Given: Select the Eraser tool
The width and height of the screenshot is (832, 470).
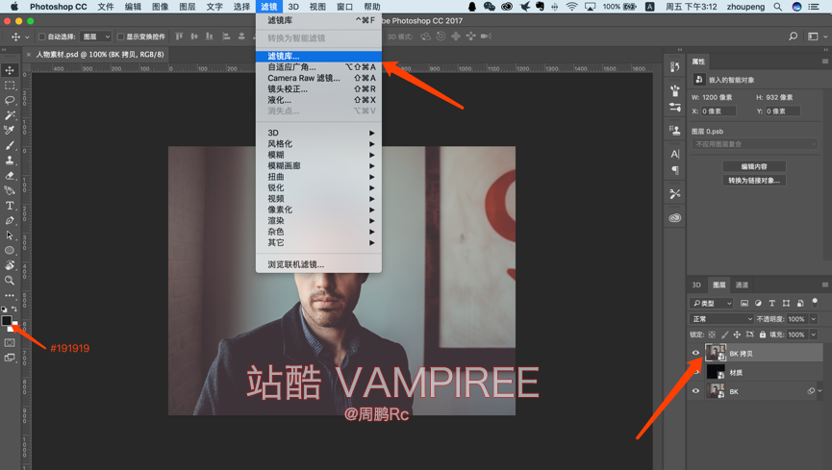Looking at the screenshot, I should [10, 176].
